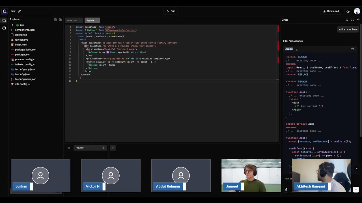The height and width of the screenshot is (203, 362).
Task: Download the project
Action: [x=331, y=11]
